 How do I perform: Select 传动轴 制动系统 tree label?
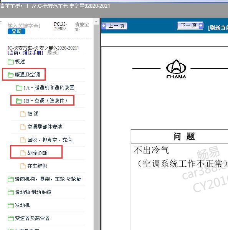(33, 192)
